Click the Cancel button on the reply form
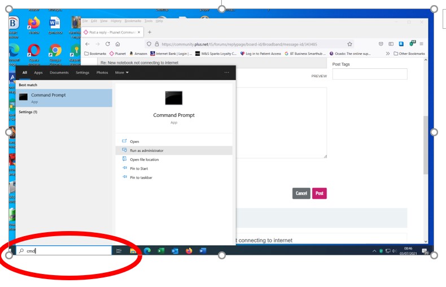This screenshot has height=287, width=446. (x=301, y=193)
